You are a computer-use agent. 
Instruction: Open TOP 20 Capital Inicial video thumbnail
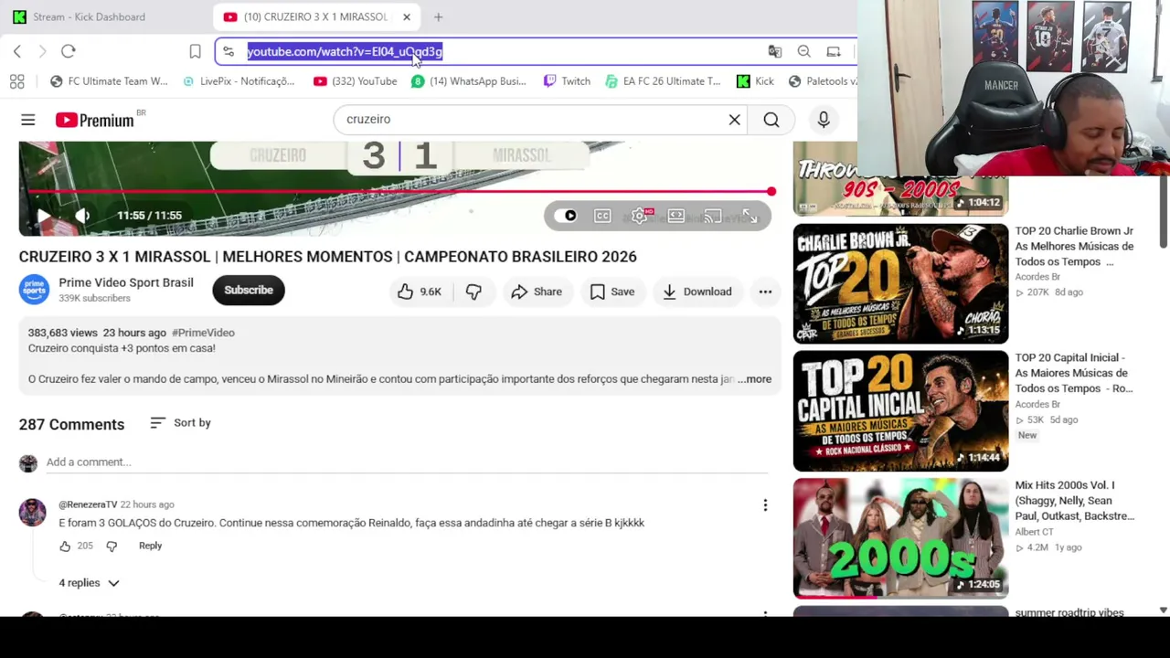(x=900, y=411)
